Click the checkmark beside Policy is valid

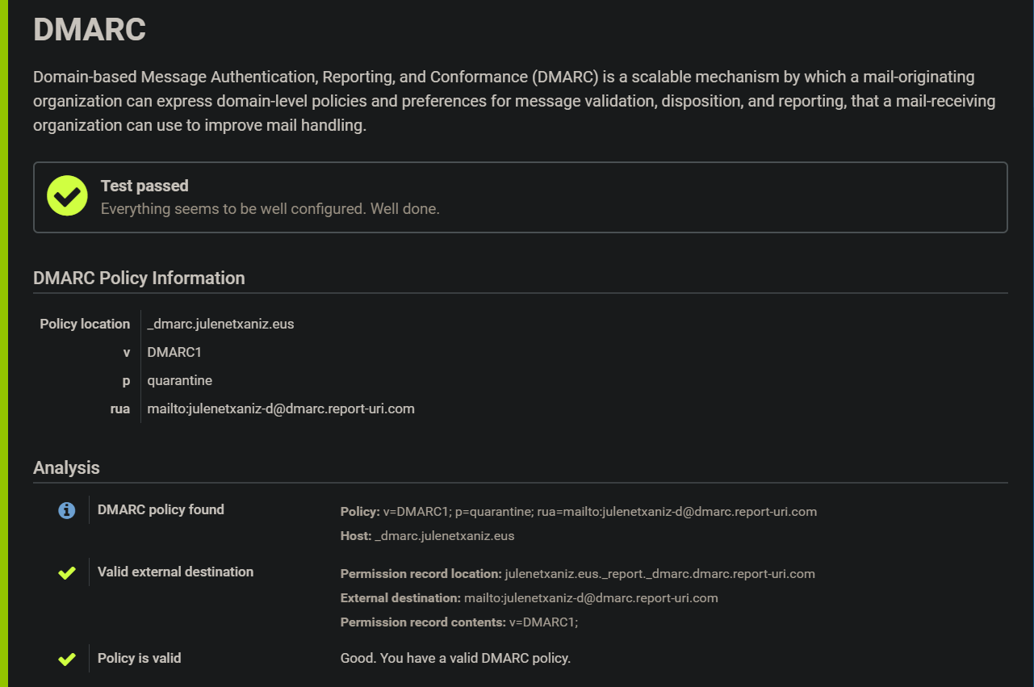point(67,660)
